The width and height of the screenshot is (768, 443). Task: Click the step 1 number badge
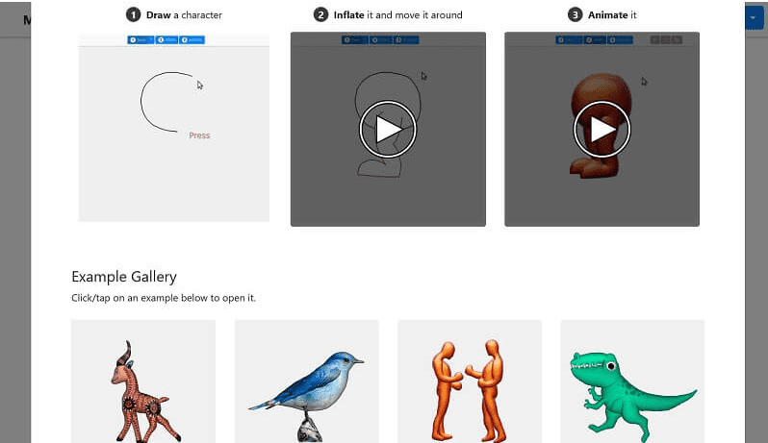[x=133, y=14]
